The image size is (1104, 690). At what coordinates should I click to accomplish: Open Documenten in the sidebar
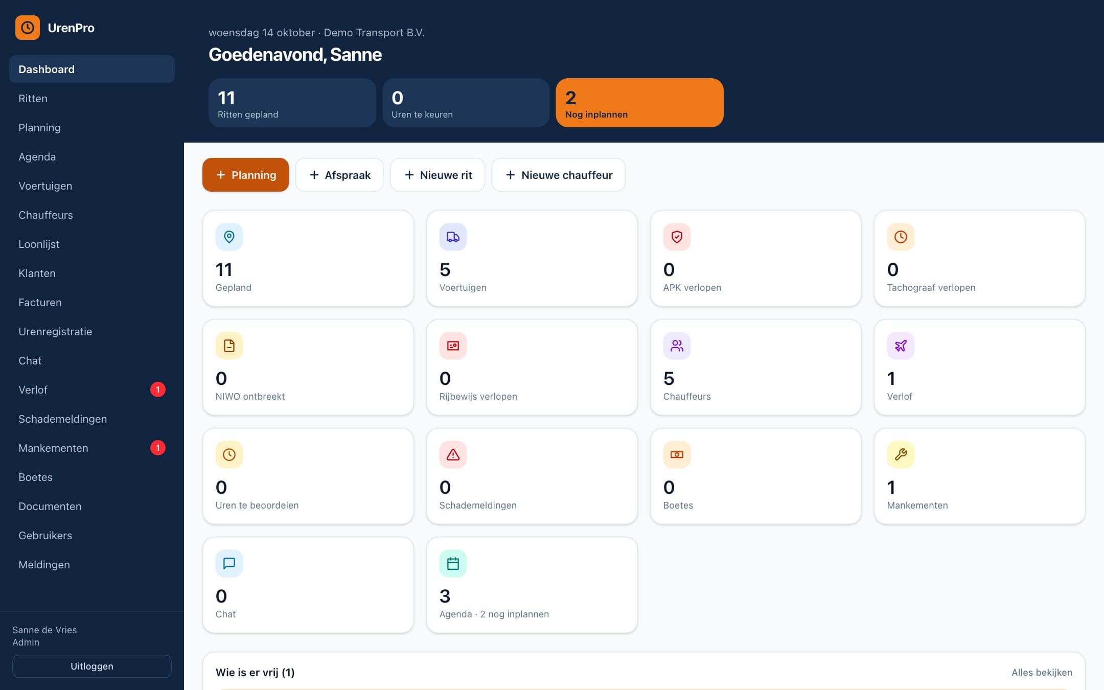click(x=92, y=506)
